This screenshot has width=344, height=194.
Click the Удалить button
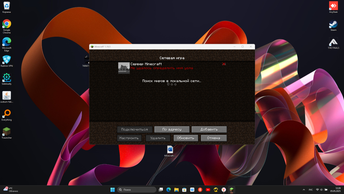click(x=158, y=138)
